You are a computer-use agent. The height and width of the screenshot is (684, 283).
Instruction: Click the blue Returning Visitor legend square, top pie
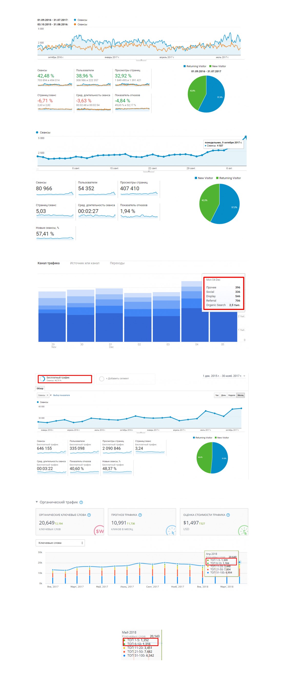185,66
